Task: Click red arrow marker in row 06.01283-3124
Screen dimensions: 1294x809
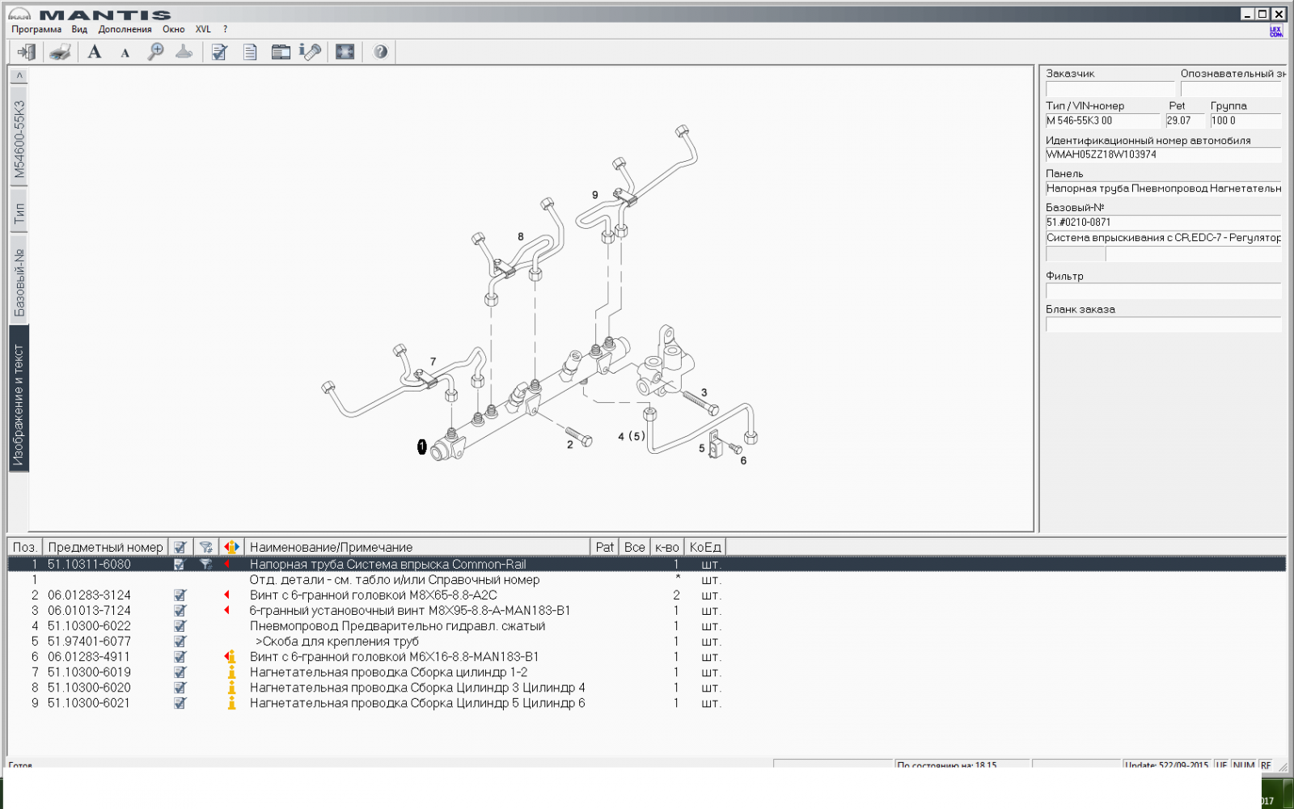Action: [x=227, y=595]
